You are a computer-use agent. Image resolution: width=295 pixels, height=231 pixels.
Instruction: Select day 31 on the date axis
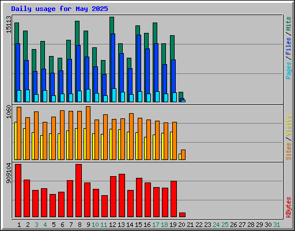pos(277,225)
